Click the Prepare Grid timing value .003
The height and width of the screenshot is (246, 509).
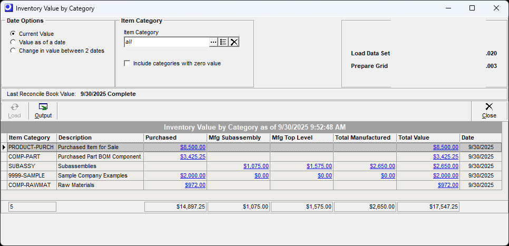[x=491, y=66]
